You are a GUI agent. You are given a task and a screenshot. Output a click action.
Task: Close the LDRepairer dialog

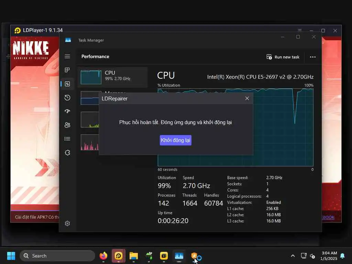247,98
